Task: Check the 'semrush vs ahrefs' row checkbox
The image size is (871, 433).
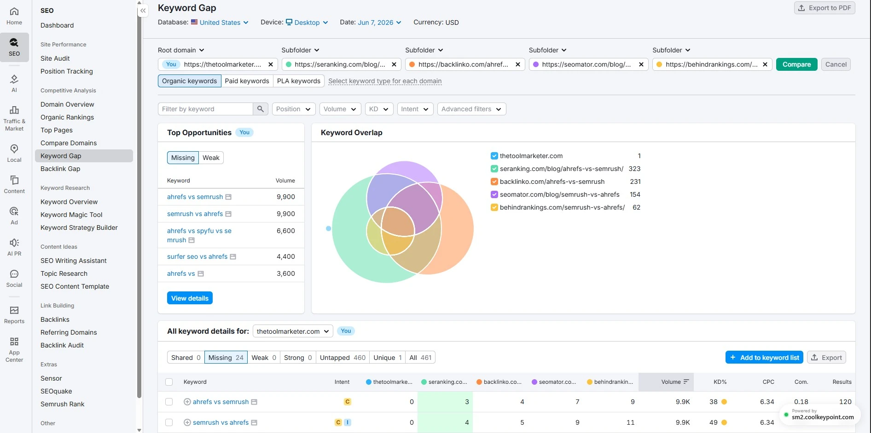Action: click(169, 422)
